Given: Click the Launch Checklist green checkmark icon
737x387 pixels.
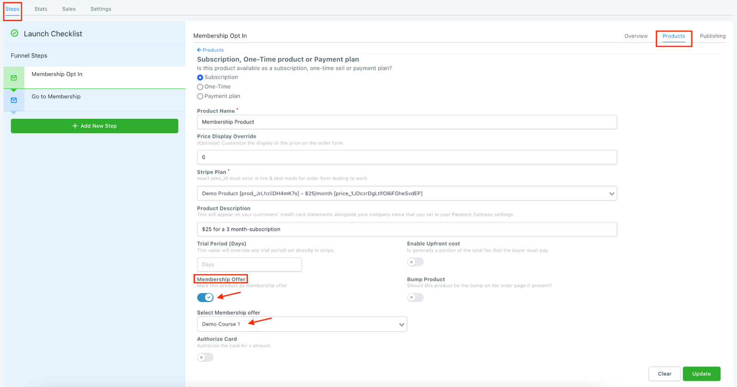Looking at the screenshot, I should [x=15, y=33].
